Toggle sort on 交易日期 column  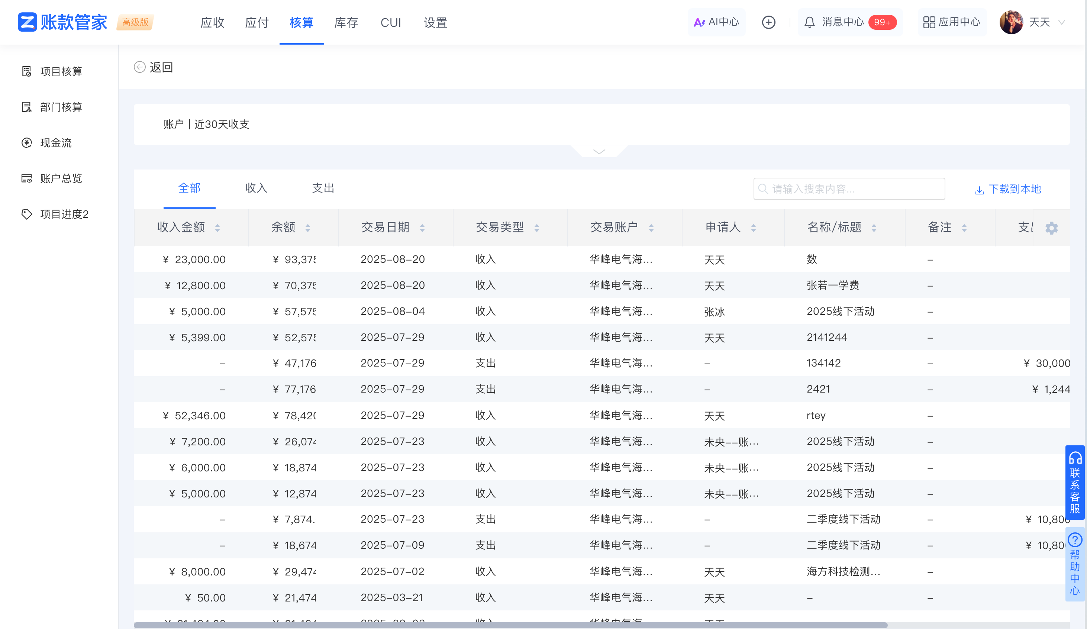point(422,228)
